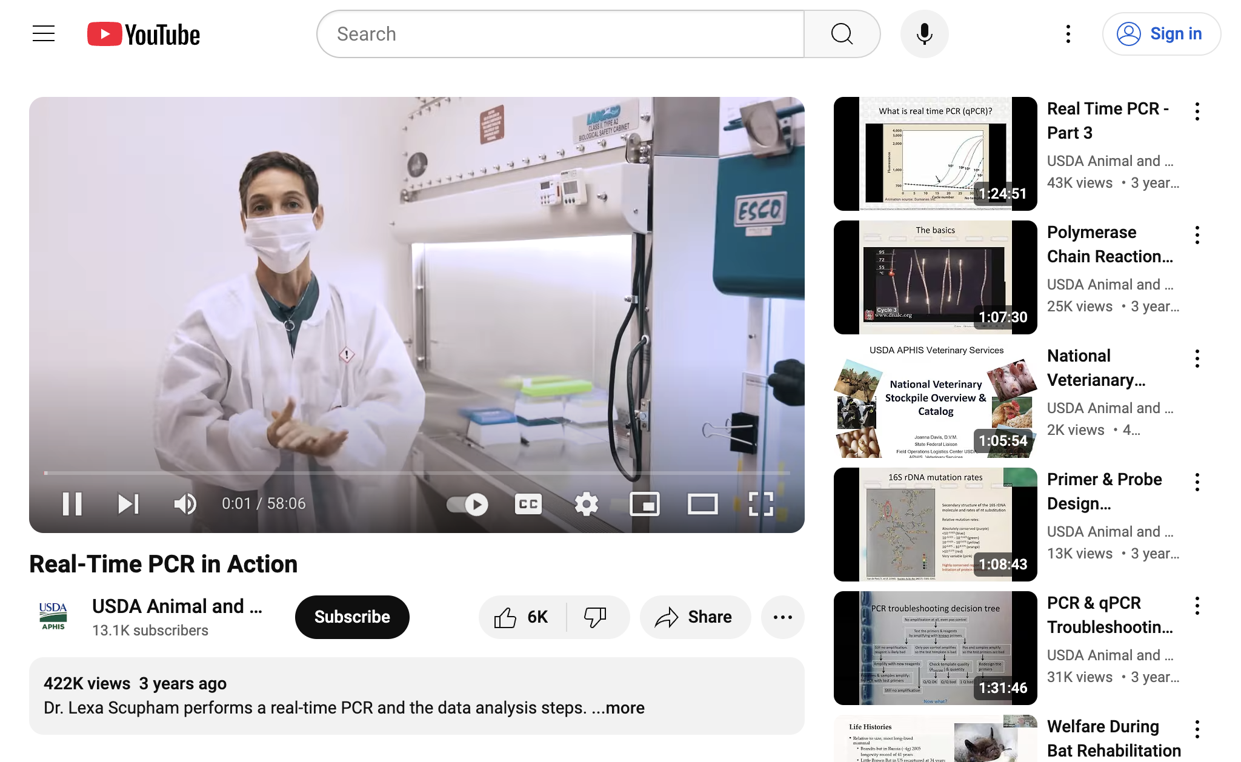
Task: Toggle closed captions
Action: (x=528, y=504)
